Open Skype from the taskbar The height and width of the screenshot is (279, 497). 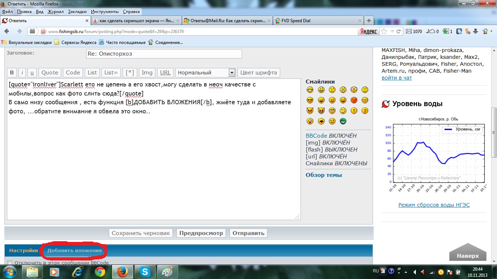click(x=145, y=271)
